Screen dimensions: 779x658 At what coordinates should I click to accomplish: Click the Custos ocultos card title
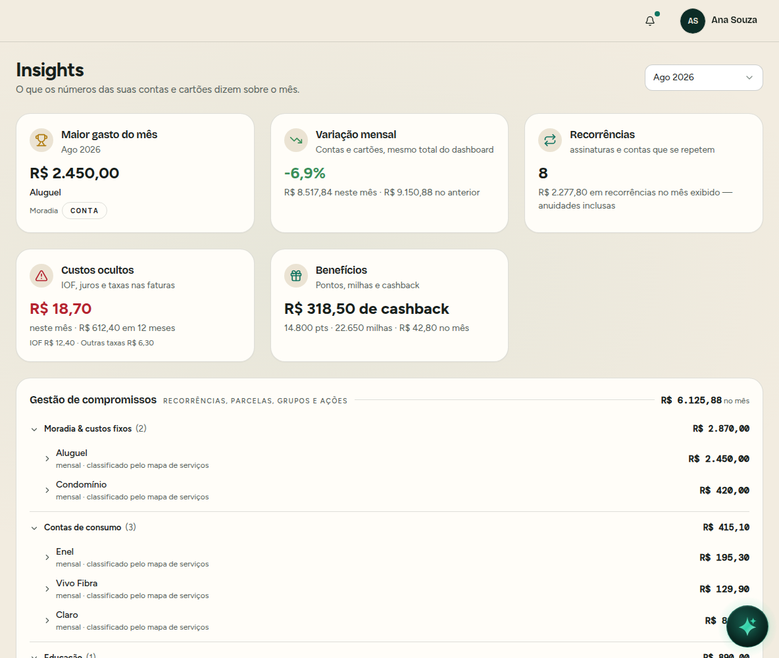pos(97,270)
